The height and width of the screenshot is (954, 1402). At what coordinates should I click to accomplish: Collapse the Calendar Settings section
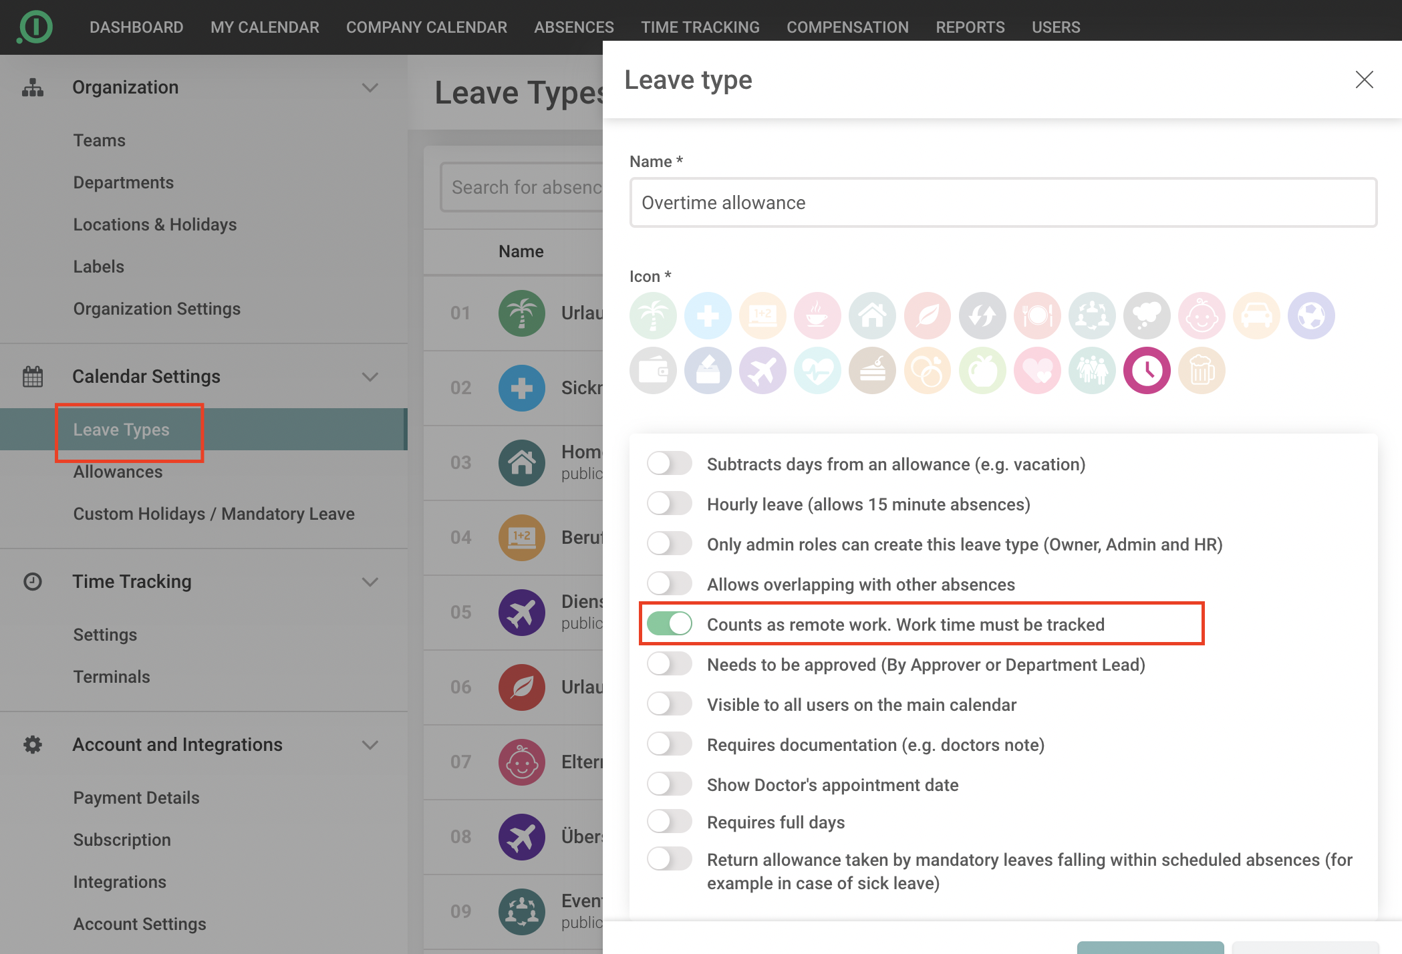click(370, 377)
